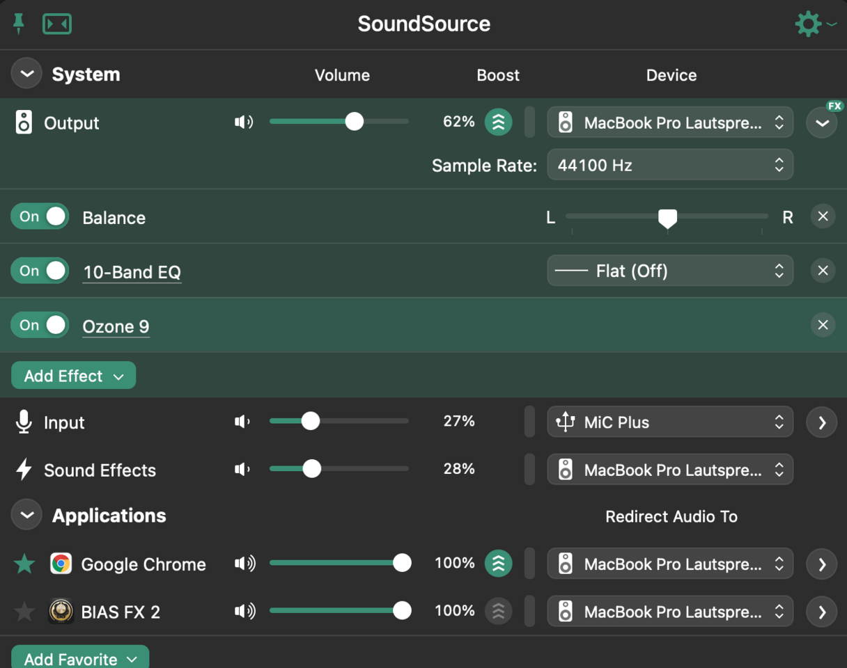Mute BIAS FX 2 volume speaker icon
The image size is (847, 668).
pos(244,612)
